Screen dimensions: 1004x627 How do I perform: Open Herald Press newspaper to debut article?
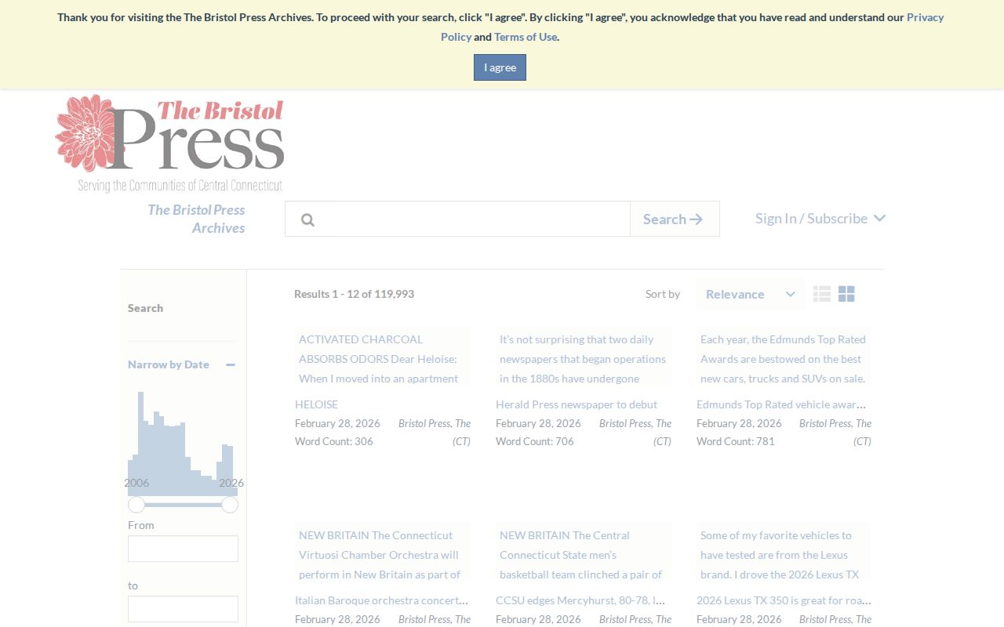click(577, 404)
